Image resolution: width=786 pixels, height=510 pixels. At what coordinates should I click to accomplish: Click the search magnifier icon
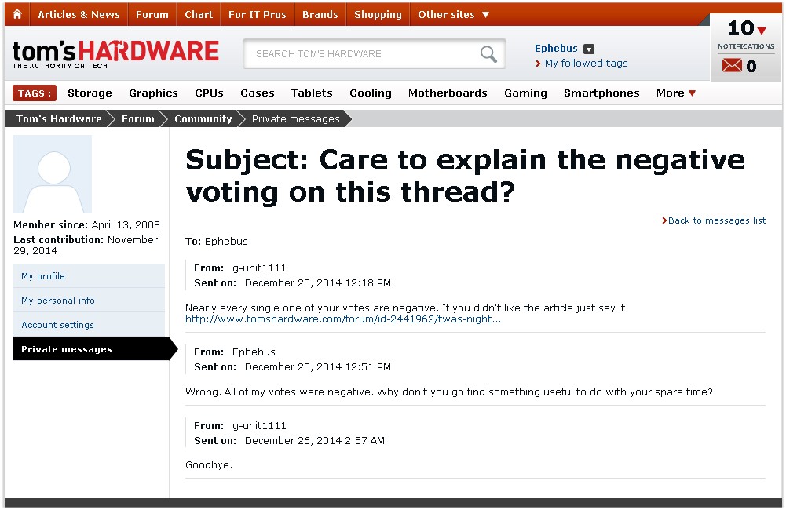[x=488, y=53]
